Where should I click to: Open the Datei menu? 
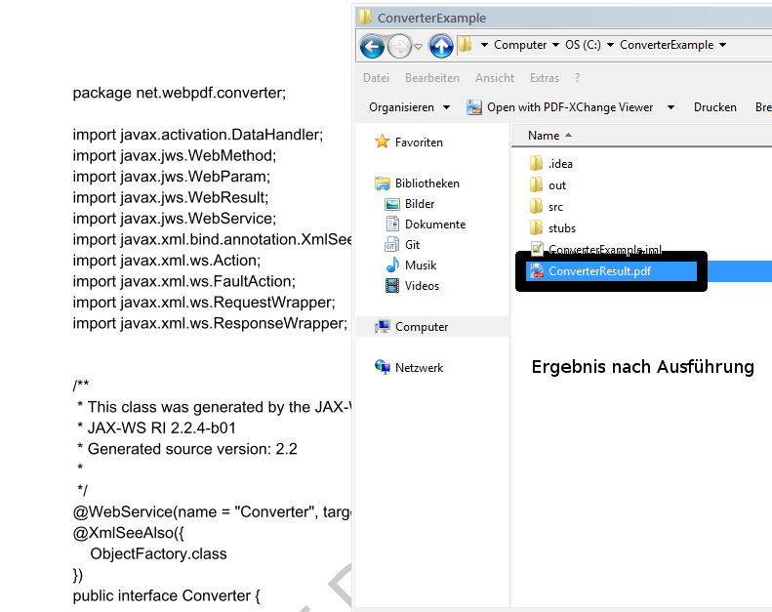376,78
